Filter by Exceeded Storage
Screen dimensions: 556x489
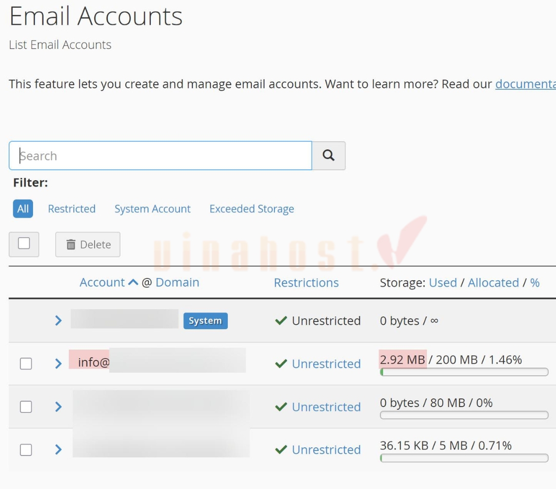(252, 208)
